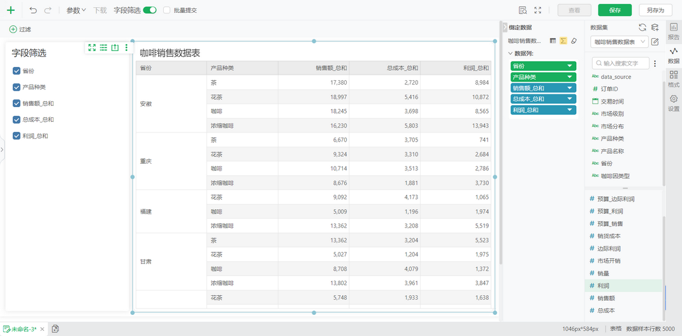The height and width of the screenshot is (336, 682).
Task: Click the 销售额_总和 column header in table
Action: point(313,68)
